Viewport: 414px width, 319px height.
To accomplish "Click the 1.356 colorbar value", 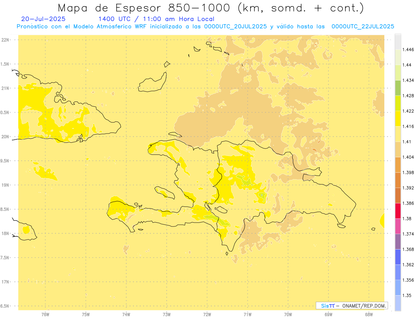I will (x=408, y=280).
